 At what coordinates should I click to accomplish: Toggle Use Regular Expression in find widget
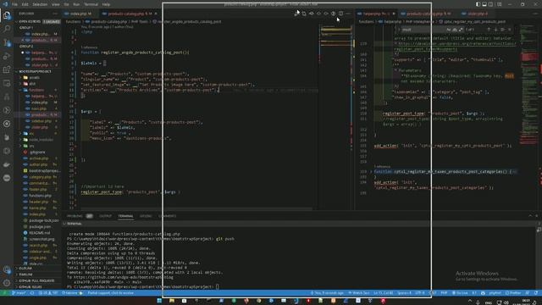coord(461,30)
